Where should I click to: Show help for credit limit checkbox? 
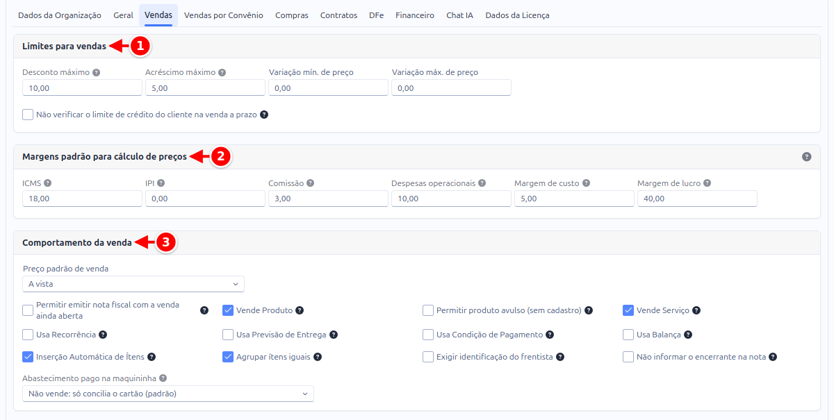(x=264, y=115)
